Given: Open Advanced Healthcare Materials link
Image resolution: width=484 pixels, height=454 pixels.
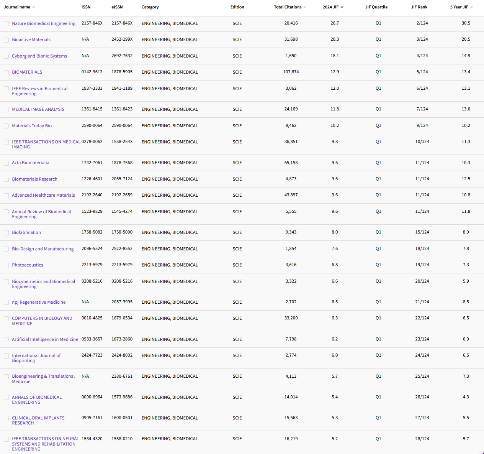Looking at the screenshot, I should [x=43, y=195].
